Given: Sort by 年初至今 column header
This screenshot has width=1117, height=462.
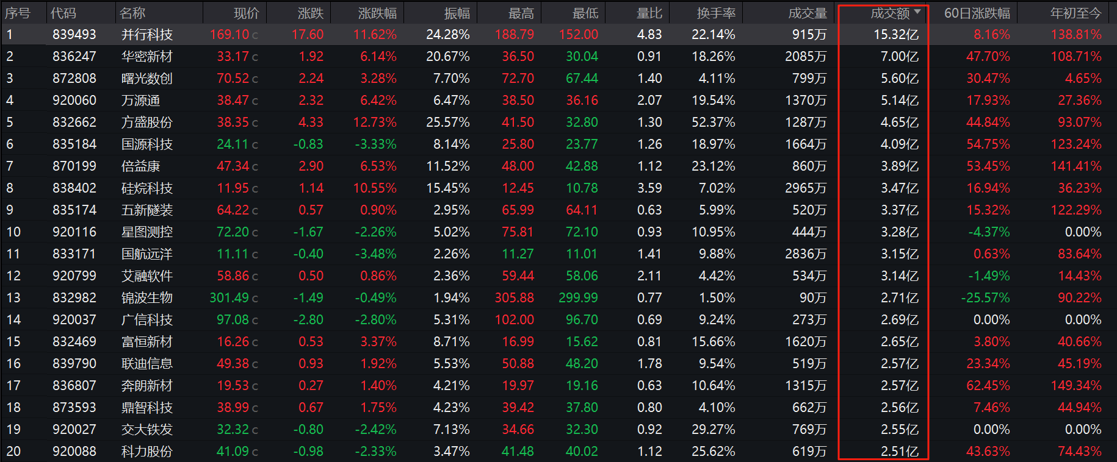Looking at the screenshot, I should (1076, 13).
